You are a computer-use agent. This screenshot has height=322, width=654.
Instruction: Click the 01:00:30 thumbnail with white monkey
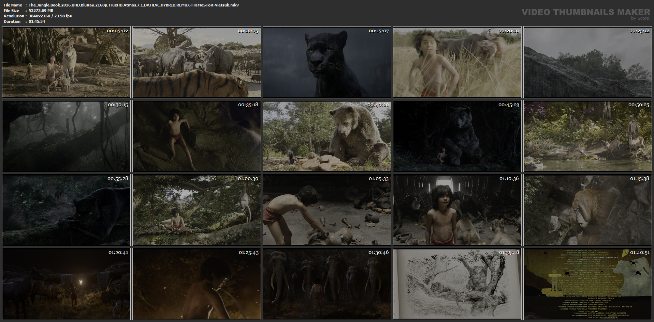(197, 210)
